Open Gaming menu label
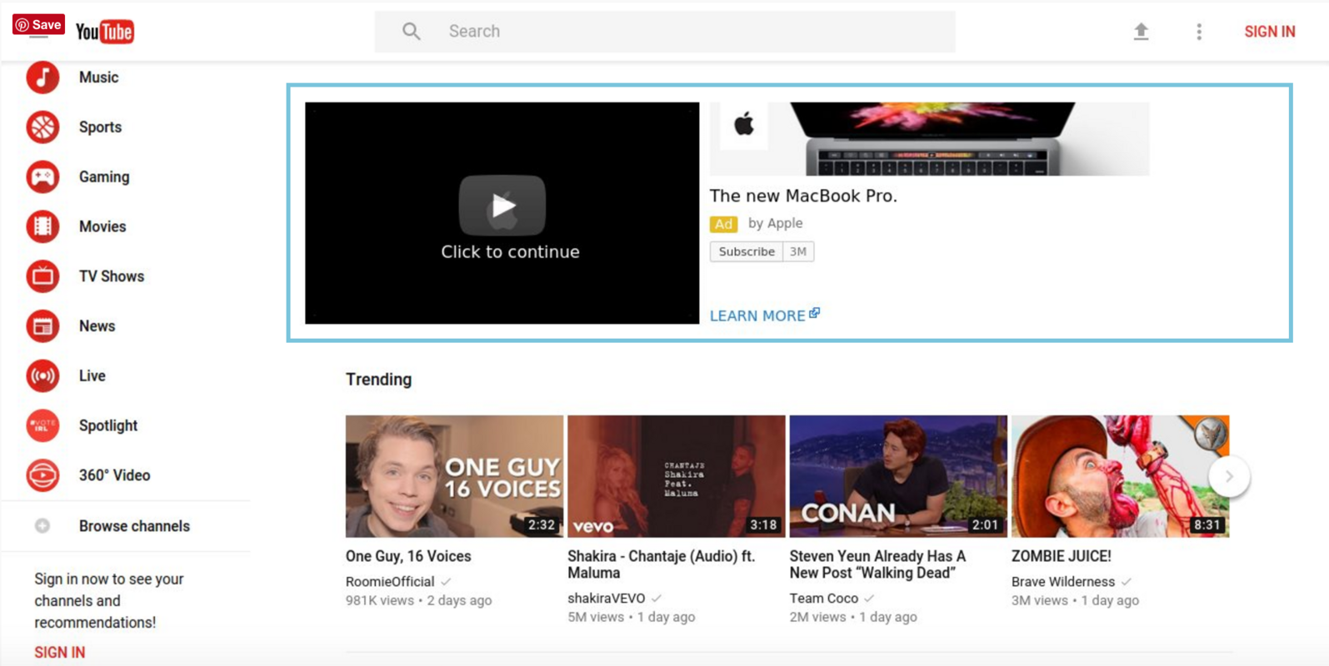Image resolution: width=1329 pixels, height=666 pixels. pyautogui.click(x=104, y=176)
